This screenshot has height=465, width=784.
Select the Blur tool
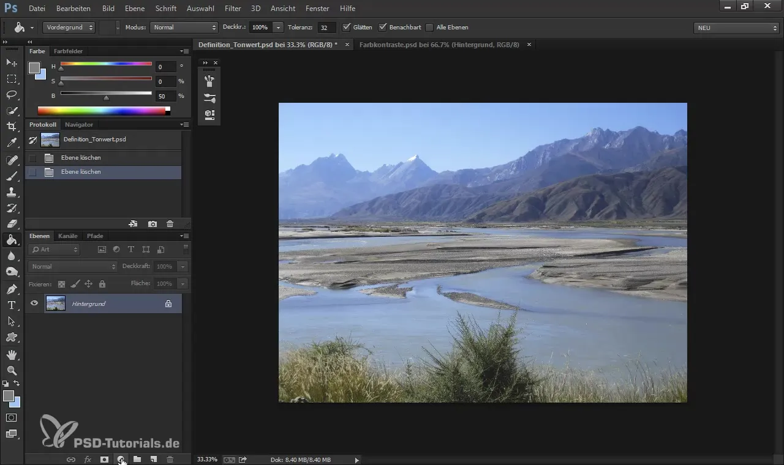12,256
